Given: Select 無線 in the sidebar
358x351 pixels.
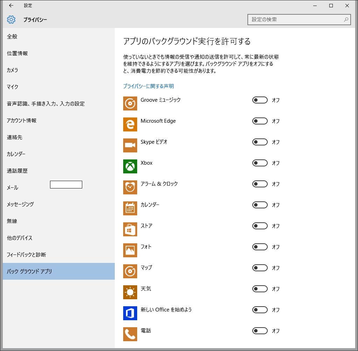Looking at the screenshot, I should point(59,221).
